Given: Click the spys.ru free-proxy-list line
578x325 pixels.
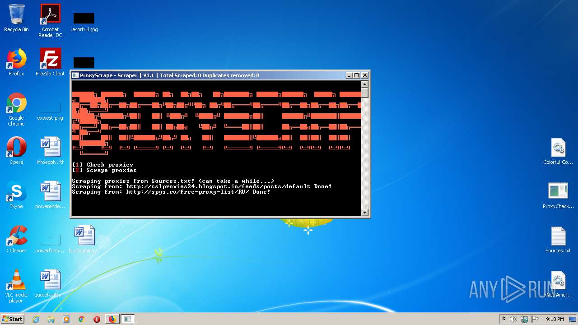Looking at the screenshot, I should point(171,192).
